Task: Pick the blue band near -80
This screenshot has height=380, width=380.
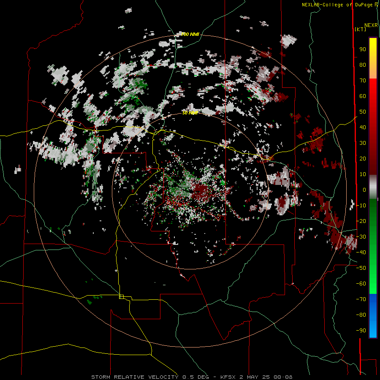Action: coord(373,312)
